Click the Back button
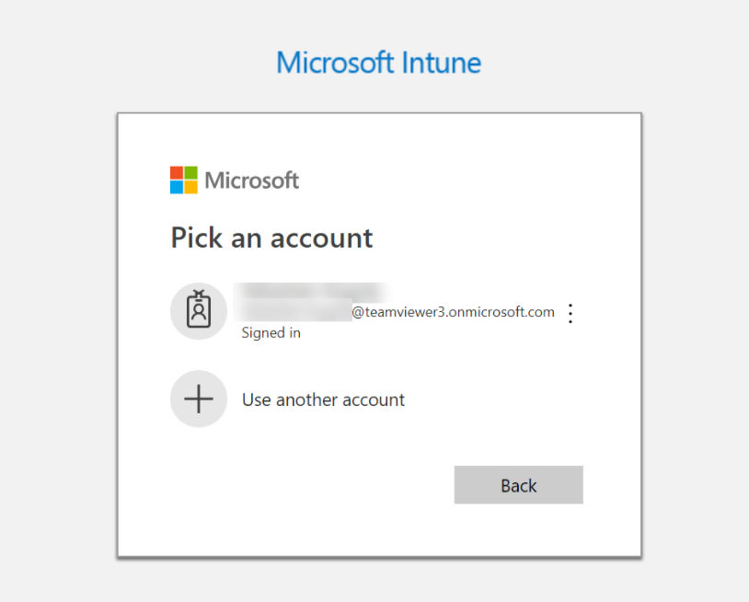Viewport: 749px width, 602px height. coord(518,485)
